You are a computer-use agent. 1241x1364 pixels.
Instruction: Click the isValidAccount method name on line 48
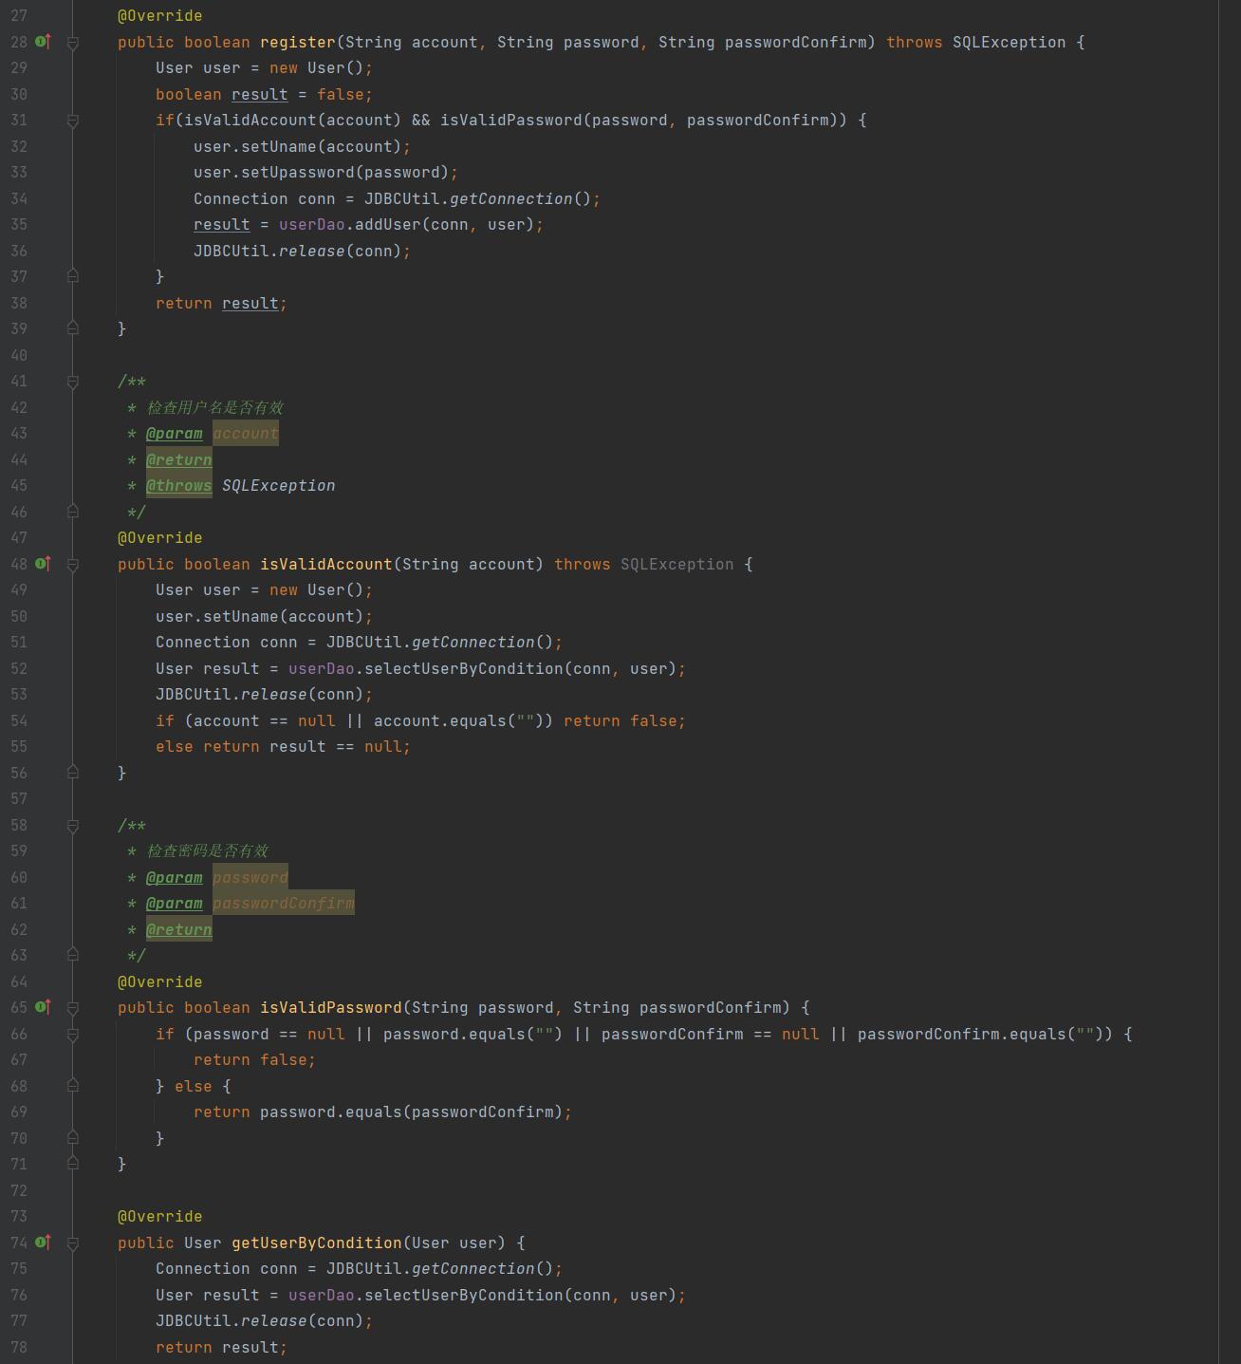pos(326,564)
